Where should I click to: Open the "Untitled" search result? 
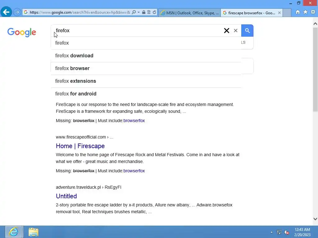point(66,196)
